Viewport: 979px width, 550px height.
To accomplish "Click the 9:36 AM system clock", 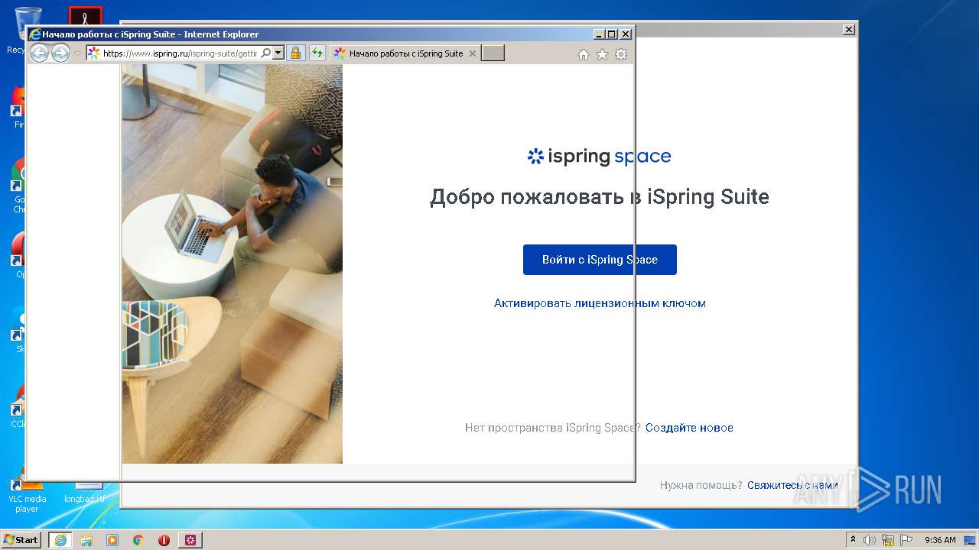I will tap(940, 540).
